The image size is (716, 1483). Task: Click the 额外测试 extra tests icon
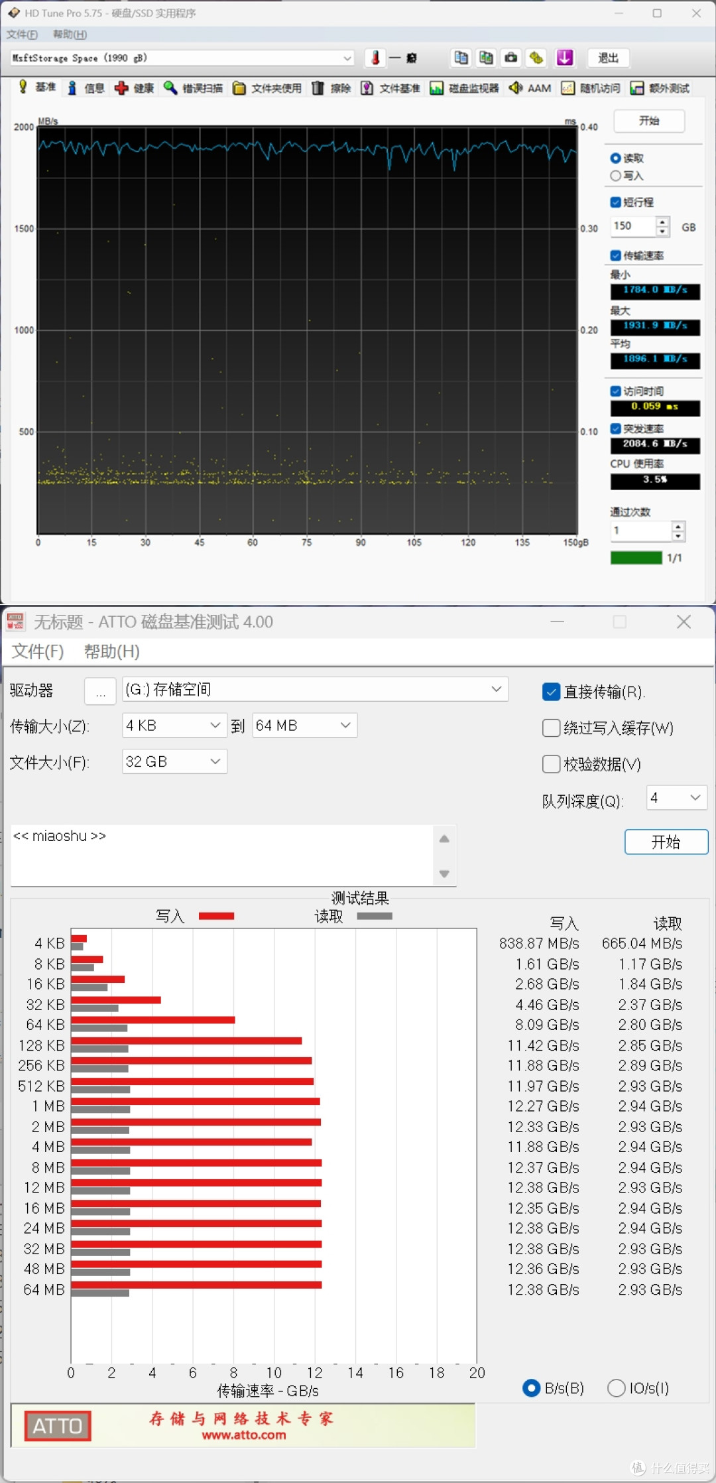(637, 88)
